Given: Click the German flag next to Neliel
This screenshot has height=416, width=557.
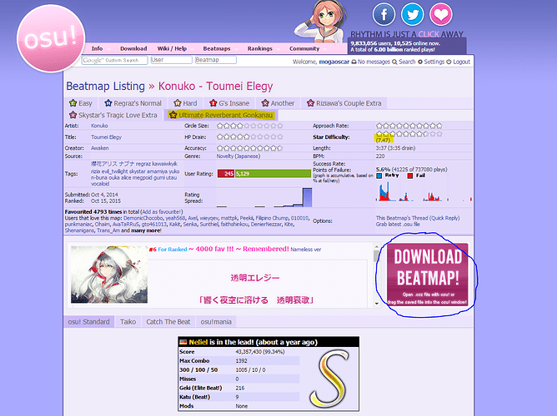Looking at the screenshot, I should pyautogui.click(x=183, y=342).
